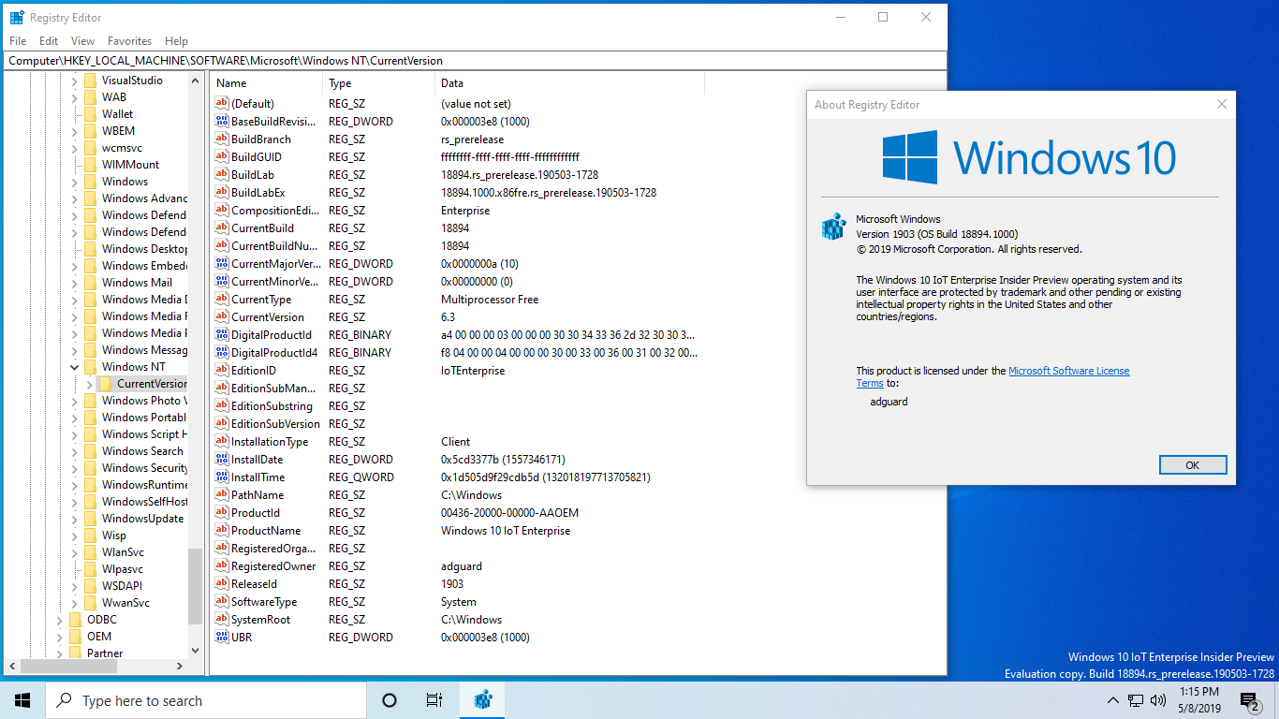1279x719 pixels.
Task: Select the SystemRoot value name
Action: point(260,620)
